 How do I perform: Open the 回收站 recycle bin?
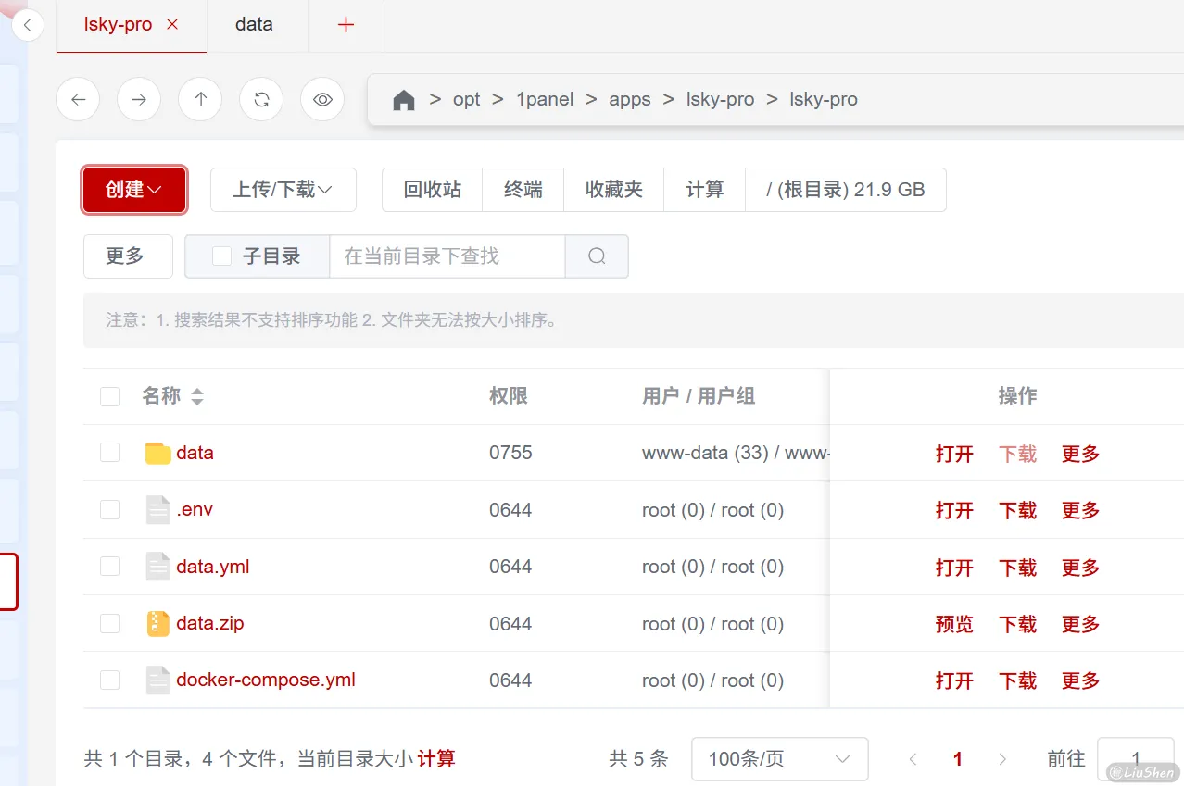coord(432,189)
